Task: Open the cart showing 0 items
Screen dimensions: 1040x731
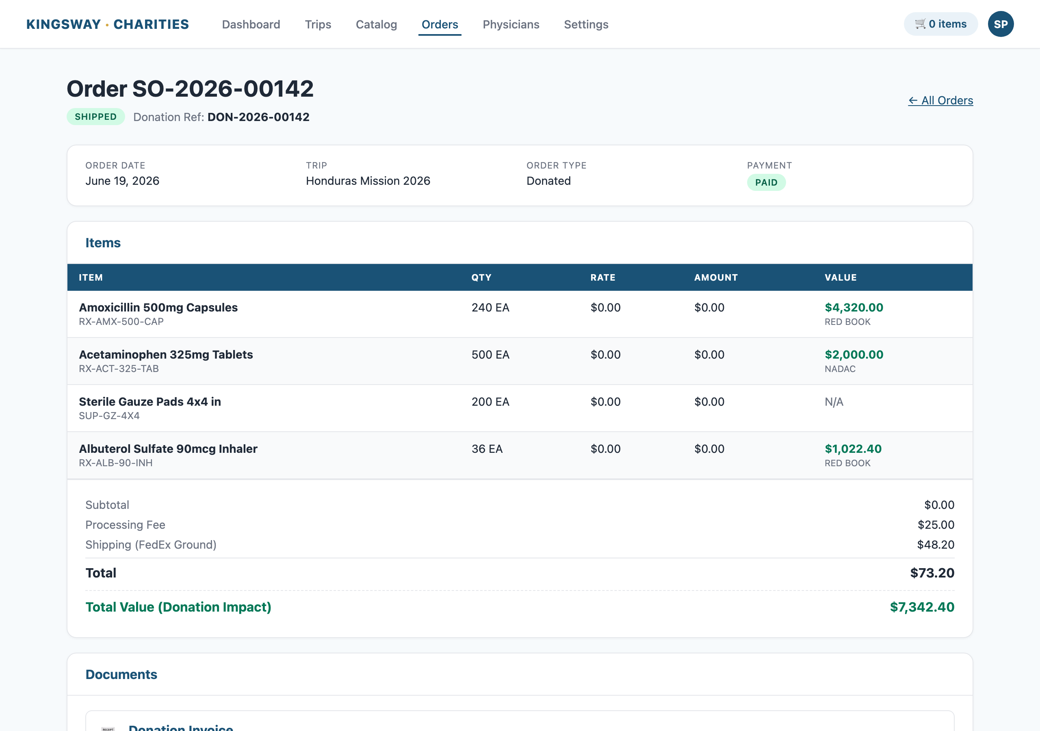Action: (940, 24)
